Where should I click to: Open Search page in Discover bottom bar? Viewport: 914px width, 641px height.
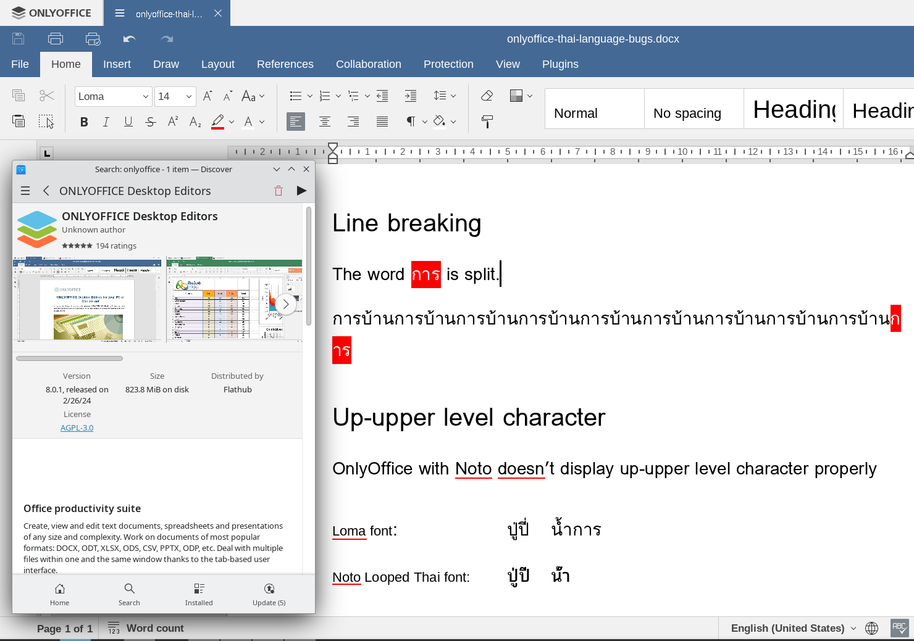[x=129, y=595]
